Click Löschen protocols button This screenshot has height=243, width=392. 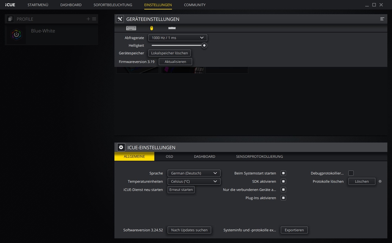[x=362, y=181]
